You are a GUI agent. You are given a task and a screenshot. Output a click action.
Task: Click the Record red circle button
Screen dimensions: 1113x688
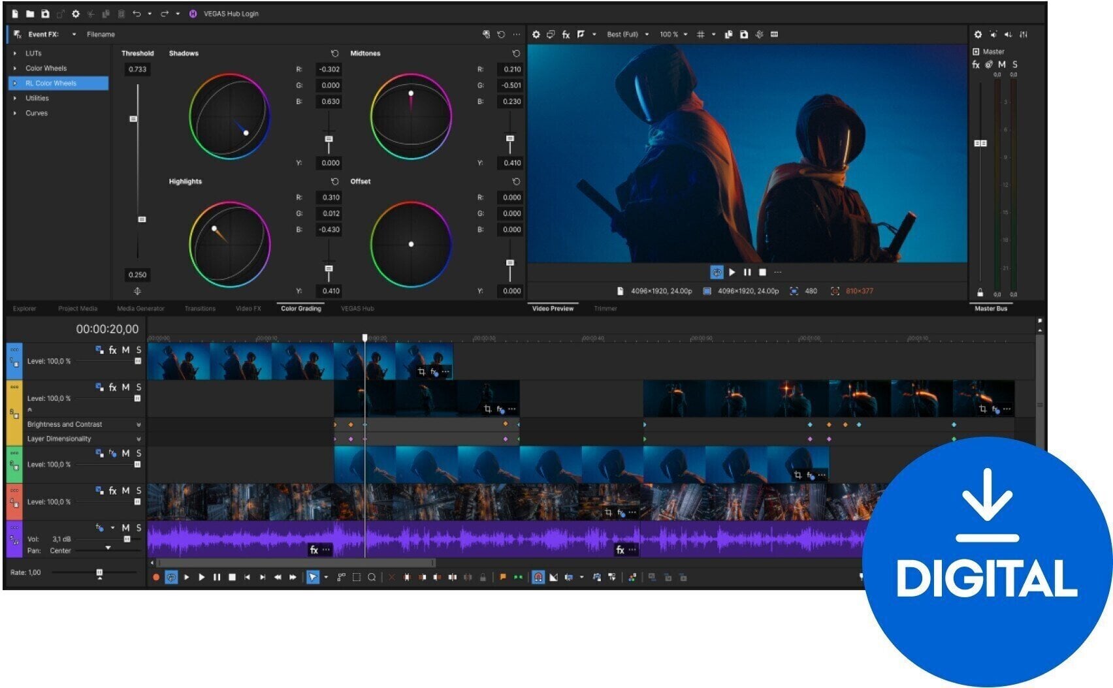pos(155,577)
